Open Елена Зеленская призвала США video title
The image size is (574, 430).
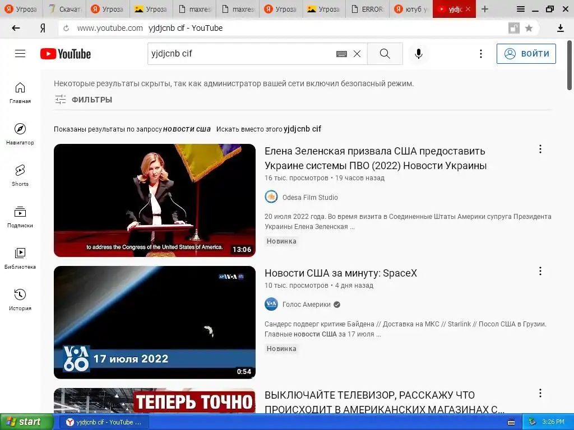[x=376, y=158]
